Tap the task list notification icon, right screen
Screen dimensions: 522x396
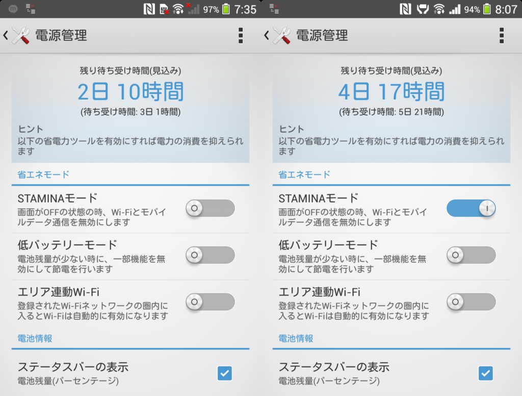click(274, 9)
